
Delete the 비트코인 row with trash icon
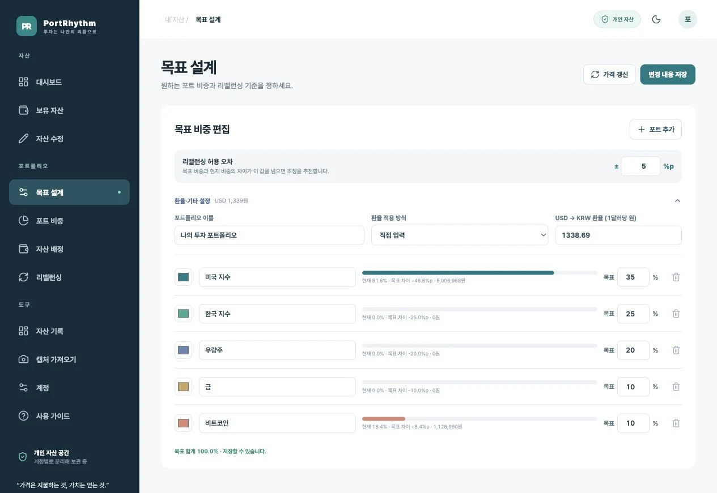coord(676,423)
